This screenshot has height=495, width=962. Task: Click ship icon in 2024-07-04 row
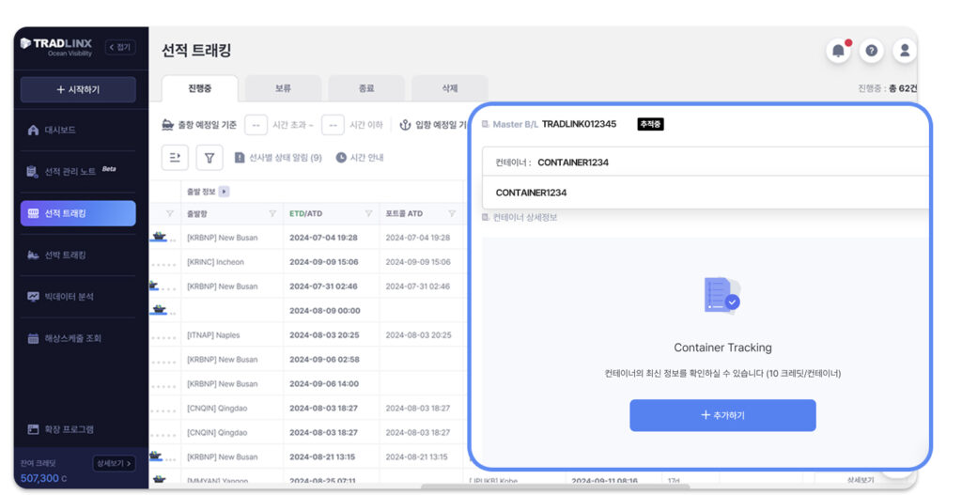click(159, 236)
